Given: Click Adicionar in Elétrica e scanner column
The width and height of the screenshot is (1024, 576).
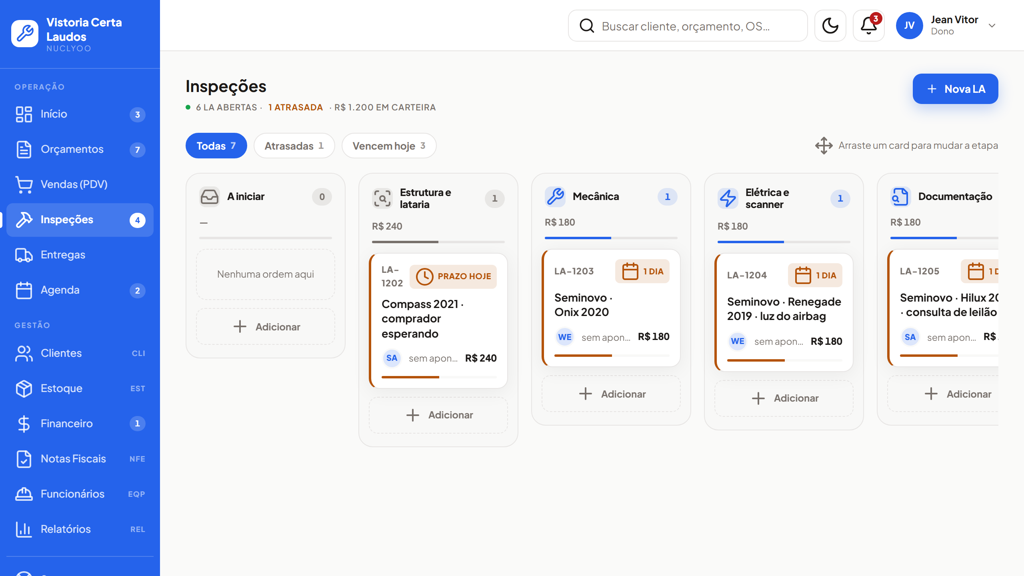Looking at the screenshot, I should pyautogui.click(x=784, y=398).
